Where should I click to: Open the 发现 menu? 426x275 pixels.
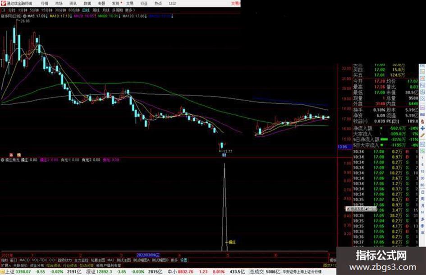point(116,4)
